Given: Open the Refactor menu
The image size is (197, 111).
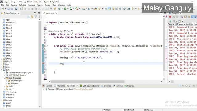Looking at the screenshot, I should pyautogui.click(x=22, y=5).
